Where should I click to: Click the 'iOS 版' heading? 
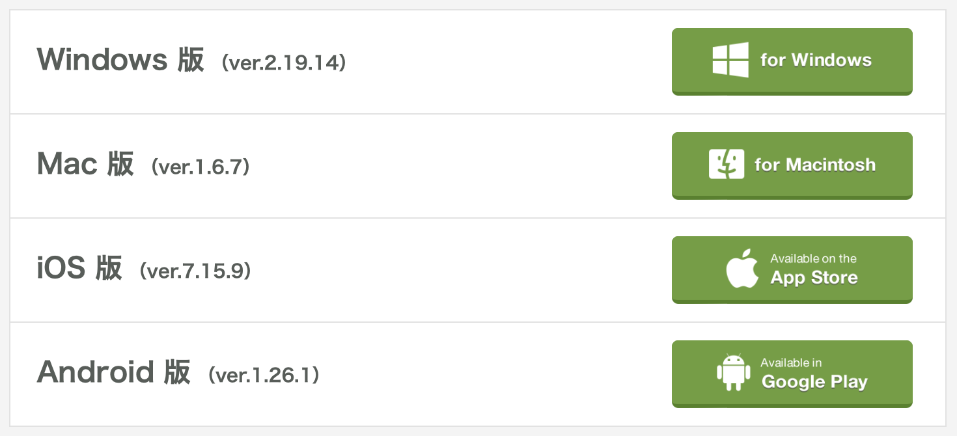click(79, 268)
